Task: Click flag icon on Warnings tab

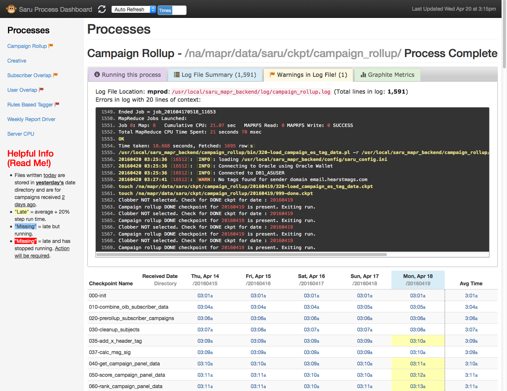Action: tap(272, 75)
